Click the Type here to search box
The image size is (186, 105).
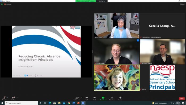[21, 103]
